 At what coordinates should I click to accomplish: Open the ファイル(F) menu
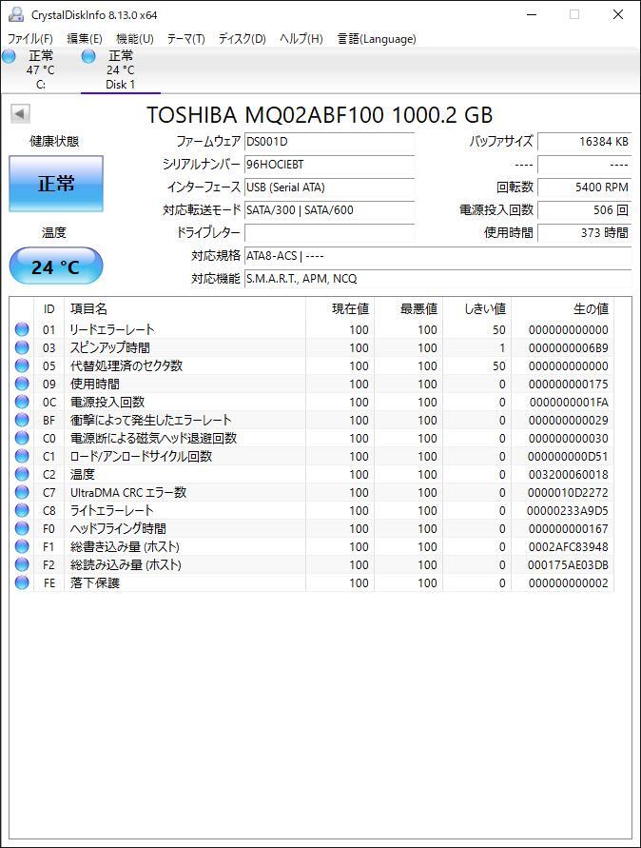click(29, 39)
